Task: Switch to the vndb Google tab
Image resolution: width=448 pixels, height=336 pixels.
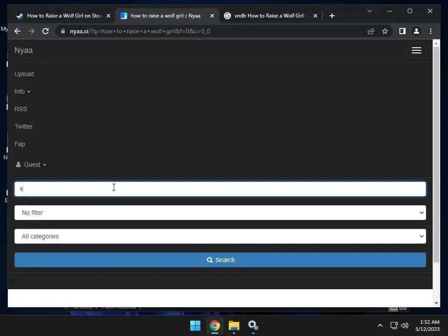Action: (270, 16)
